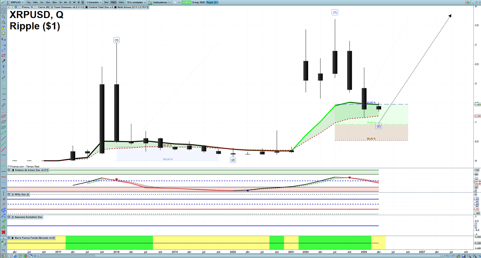Viewport: 481px width, 258px height.
Task: Select the rectangle drawing tool
Action: pyautogui.click(x=4, y=50)
